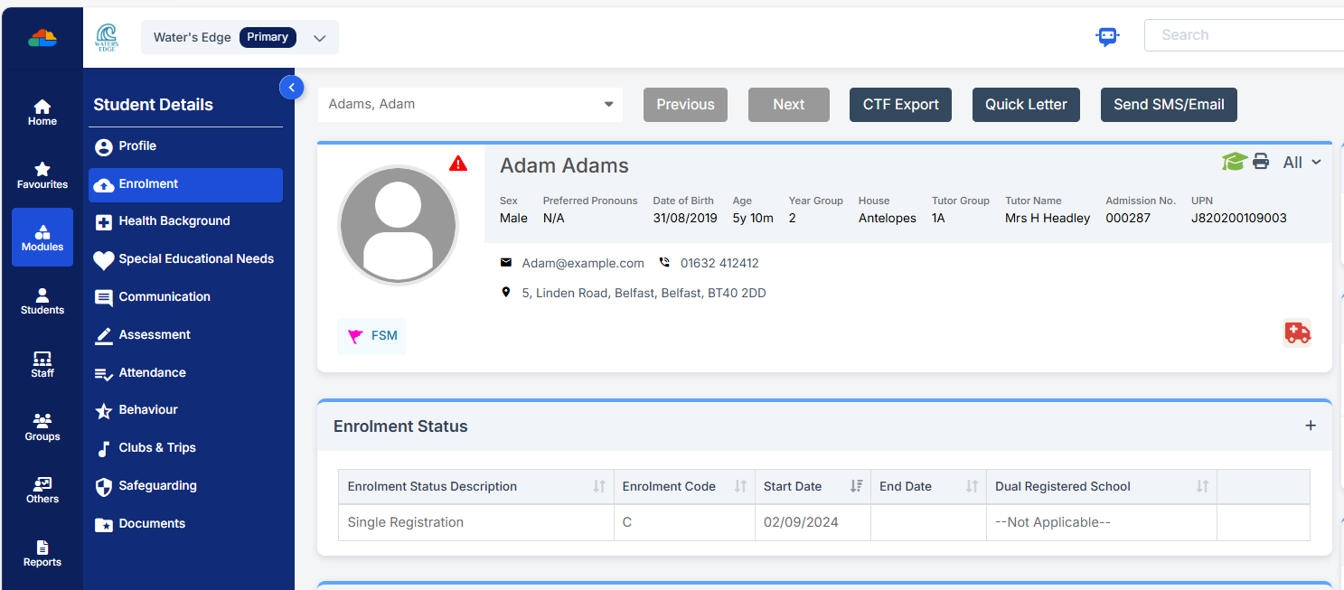Open Health Background menu item
Screen dimensions: 1344x590
[x=185, y=221]
